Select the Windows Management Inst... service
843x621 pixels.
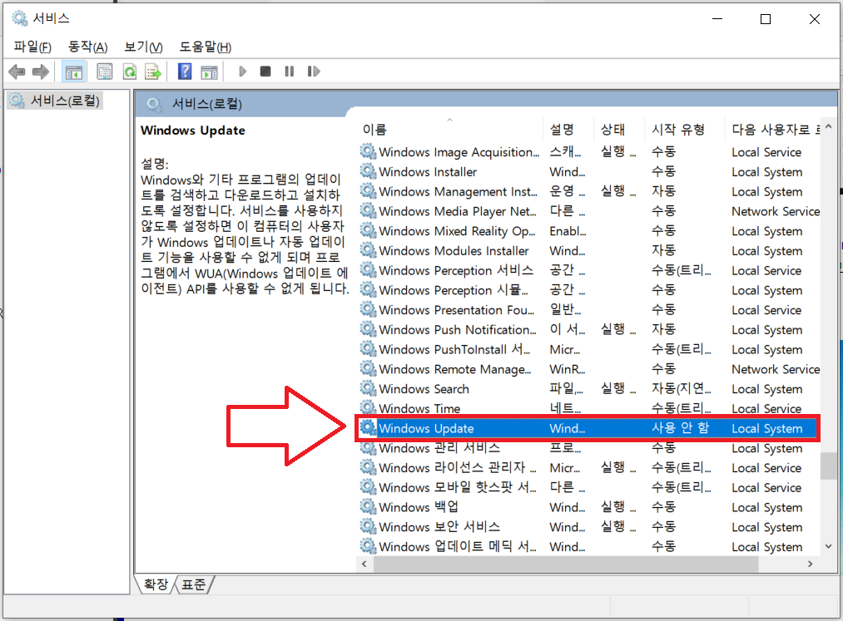coord(588,191)
